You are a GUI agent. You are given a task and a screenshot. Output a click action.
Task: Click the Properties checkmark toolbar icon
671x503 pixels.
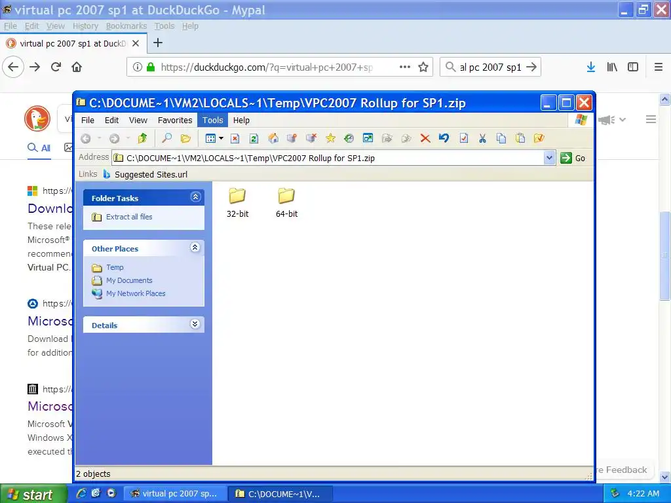[x=463, y=138]
